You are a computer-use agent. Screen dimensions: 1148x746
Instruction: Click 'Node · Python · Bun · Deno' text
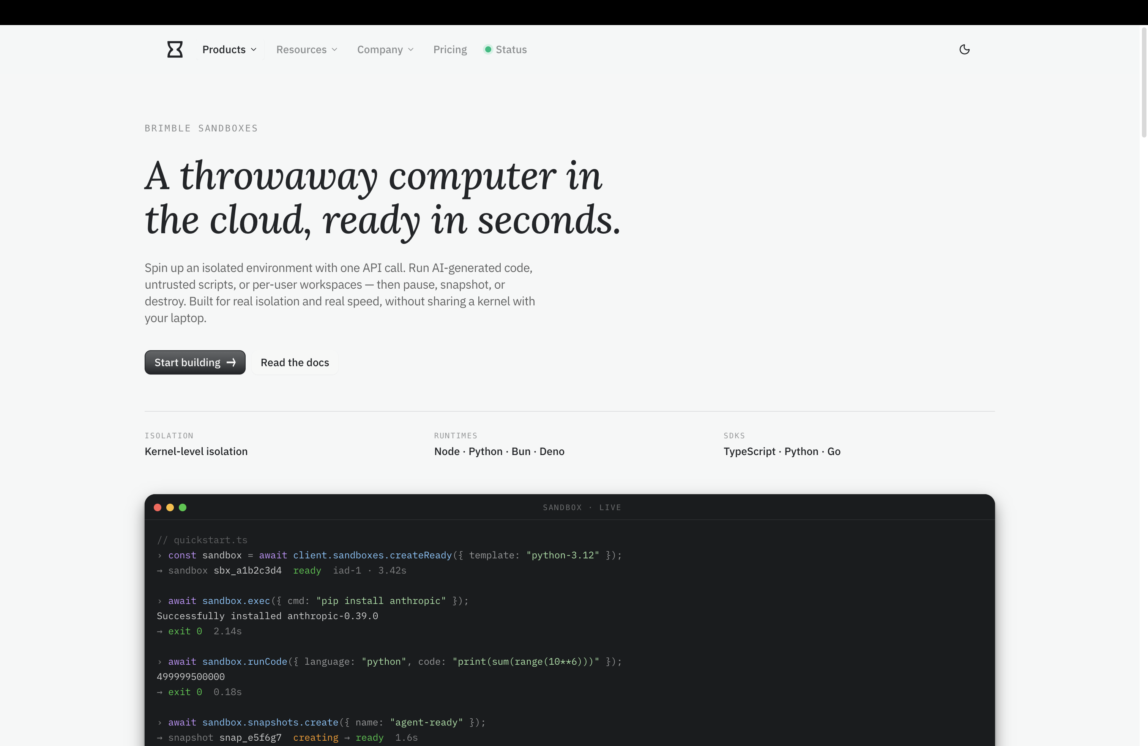499,452
